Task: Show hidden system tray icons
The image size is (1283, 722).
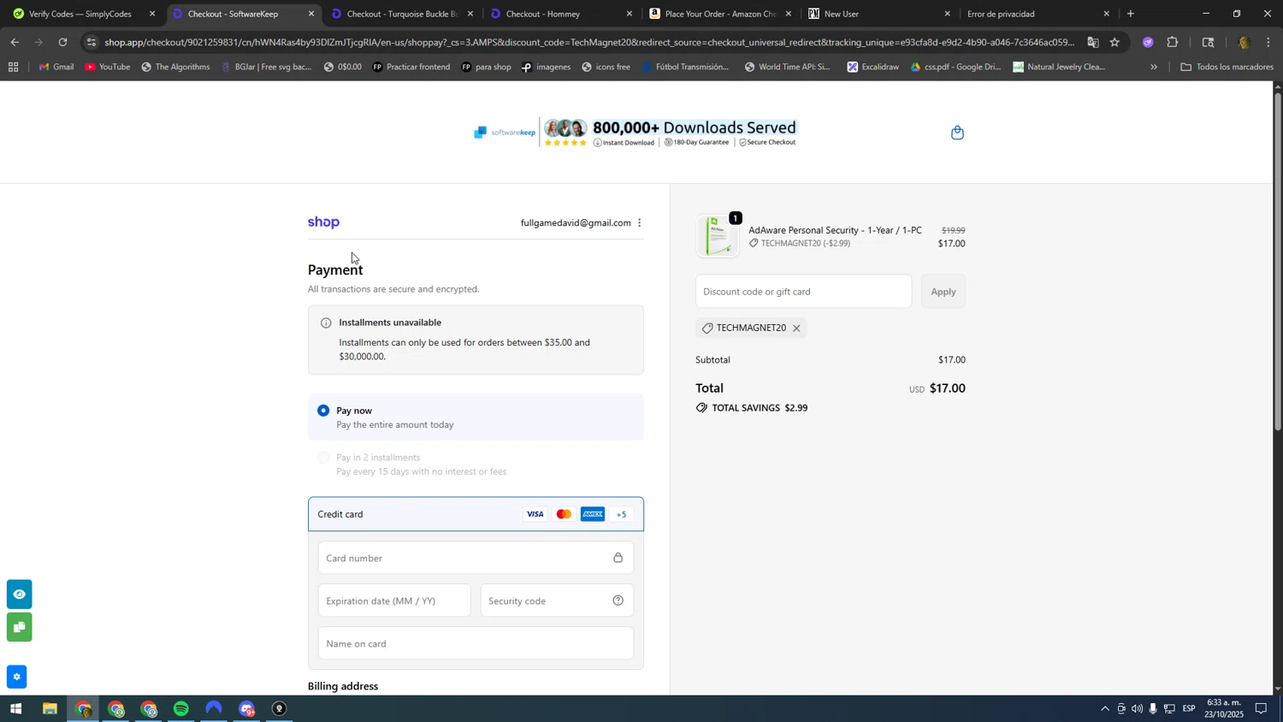Action: pos(1104,709)
